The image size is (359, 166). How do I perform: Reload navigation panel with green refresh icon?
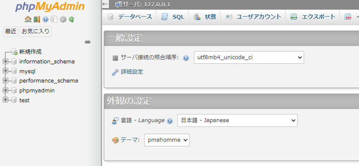pos(71,19)
